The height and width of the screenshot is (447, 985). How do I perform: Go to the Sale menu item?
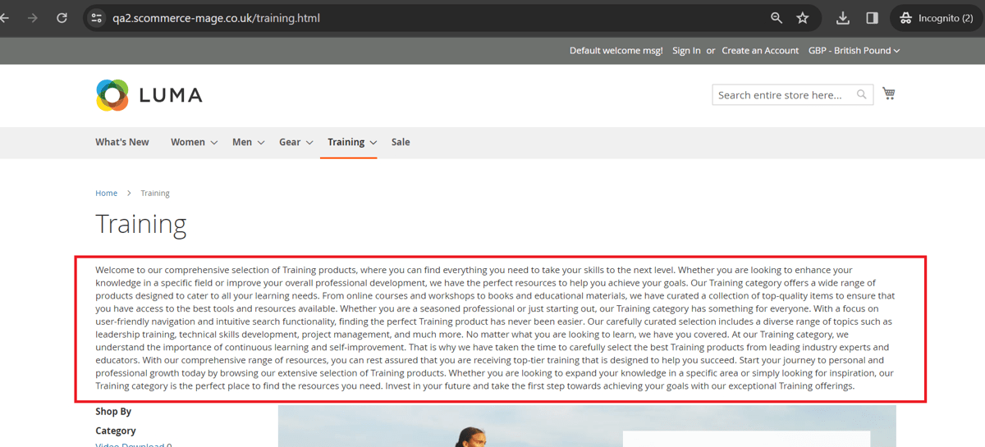coord(401,142)
